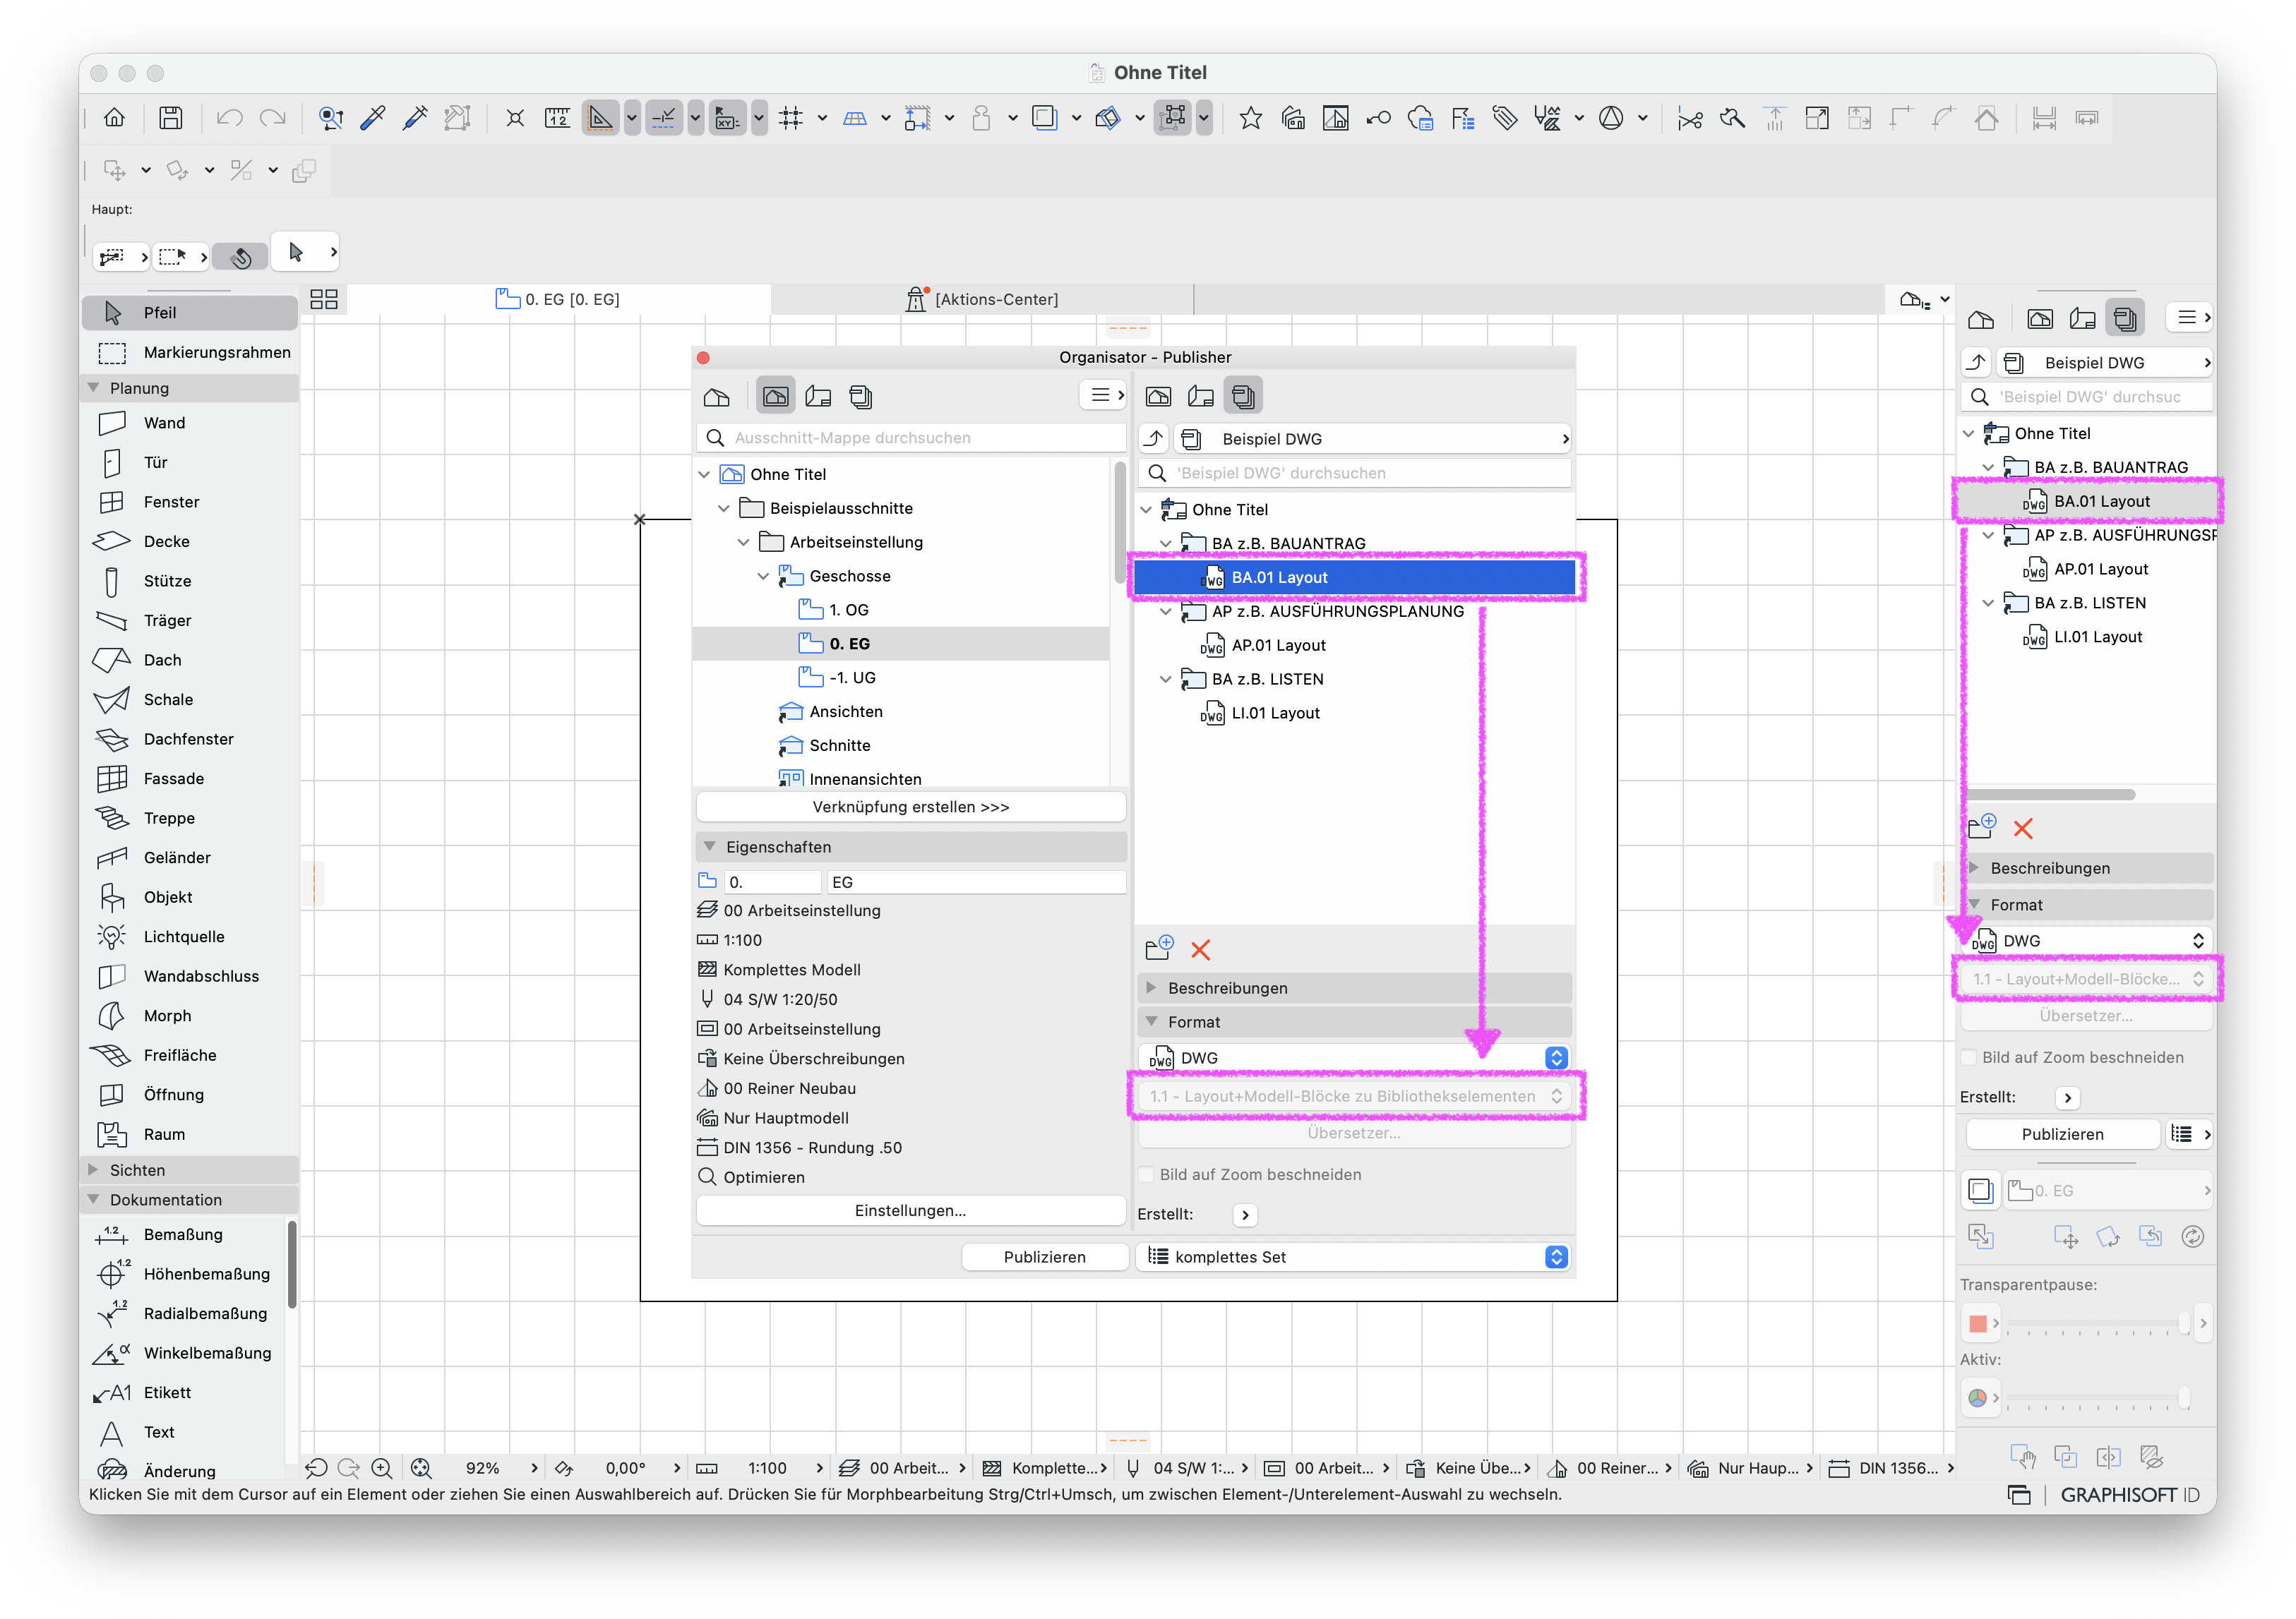Switch to the 0. EG [0. EG] tab
Image resolution: width=2296 pixels, height=1619 pixels.
tap(559, 299)
